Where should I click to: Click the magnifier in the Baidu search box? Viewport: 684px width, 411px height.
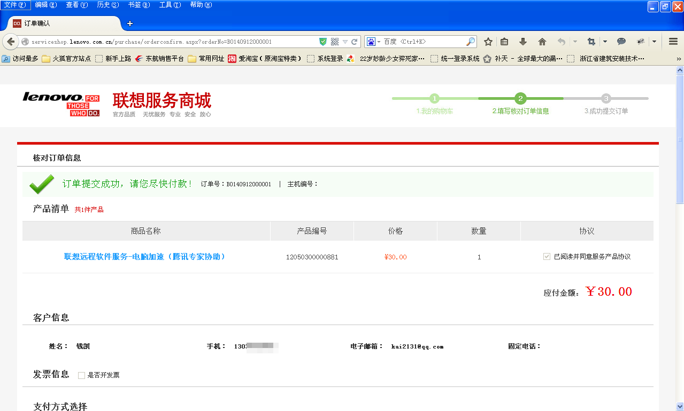click(x=471, y=42)
